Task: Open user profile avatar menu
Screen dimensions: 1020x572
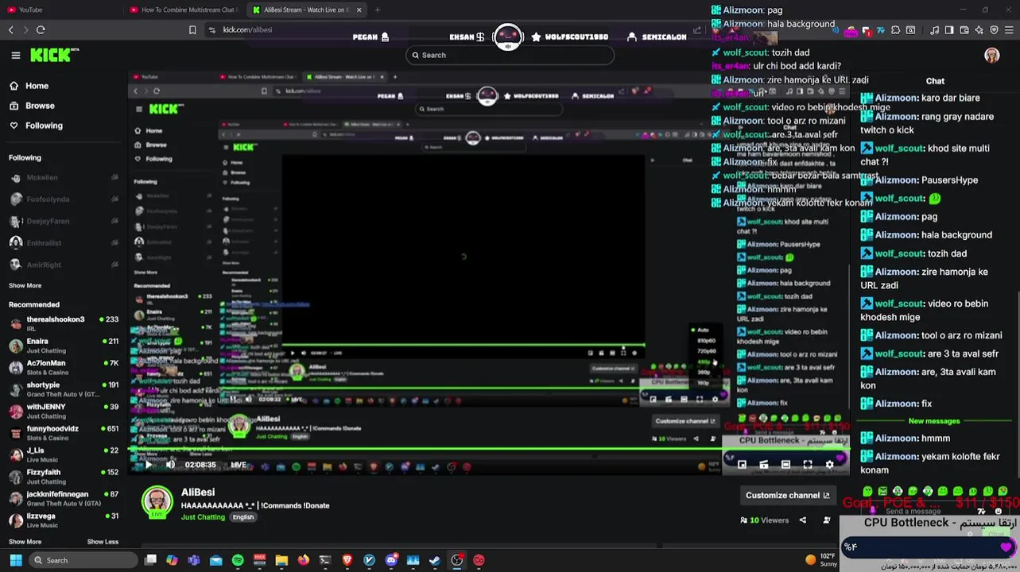Action: [x=991, y=55]
